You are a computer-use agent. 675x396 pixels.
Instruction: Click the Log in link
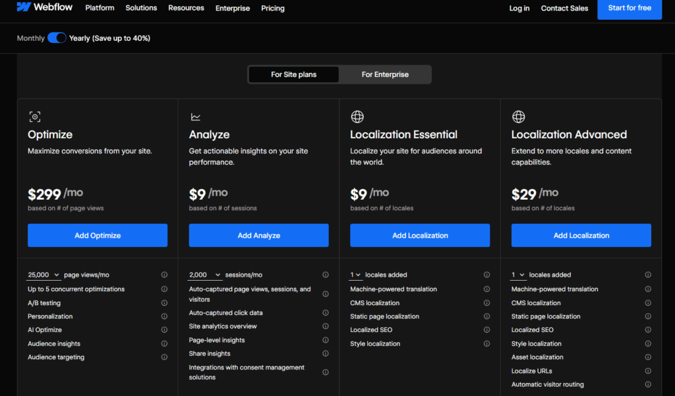519,8
